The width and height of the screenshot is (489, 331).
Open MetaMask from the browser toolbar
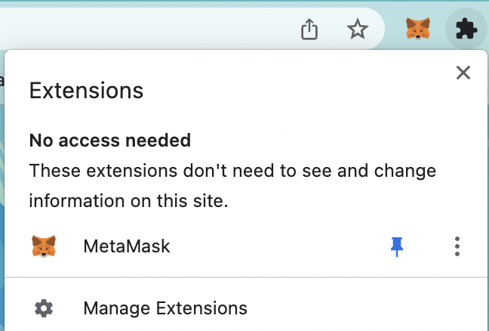click(418, 29)
